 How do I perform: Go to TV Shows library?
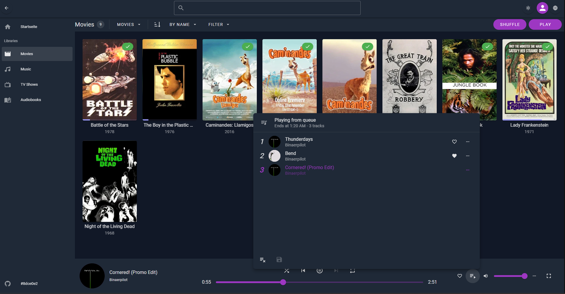point(29,85)
